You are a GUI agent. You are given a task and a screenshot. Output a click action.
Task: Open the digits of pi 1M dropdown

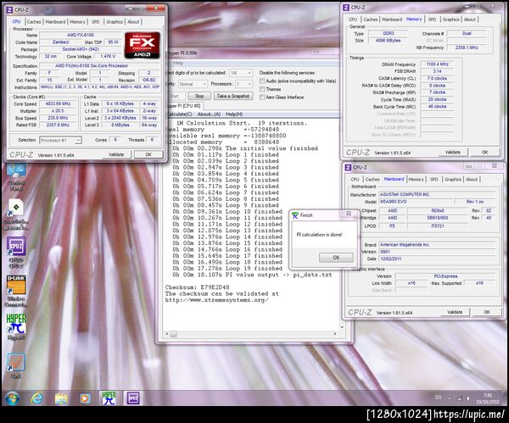pos(241,73)
